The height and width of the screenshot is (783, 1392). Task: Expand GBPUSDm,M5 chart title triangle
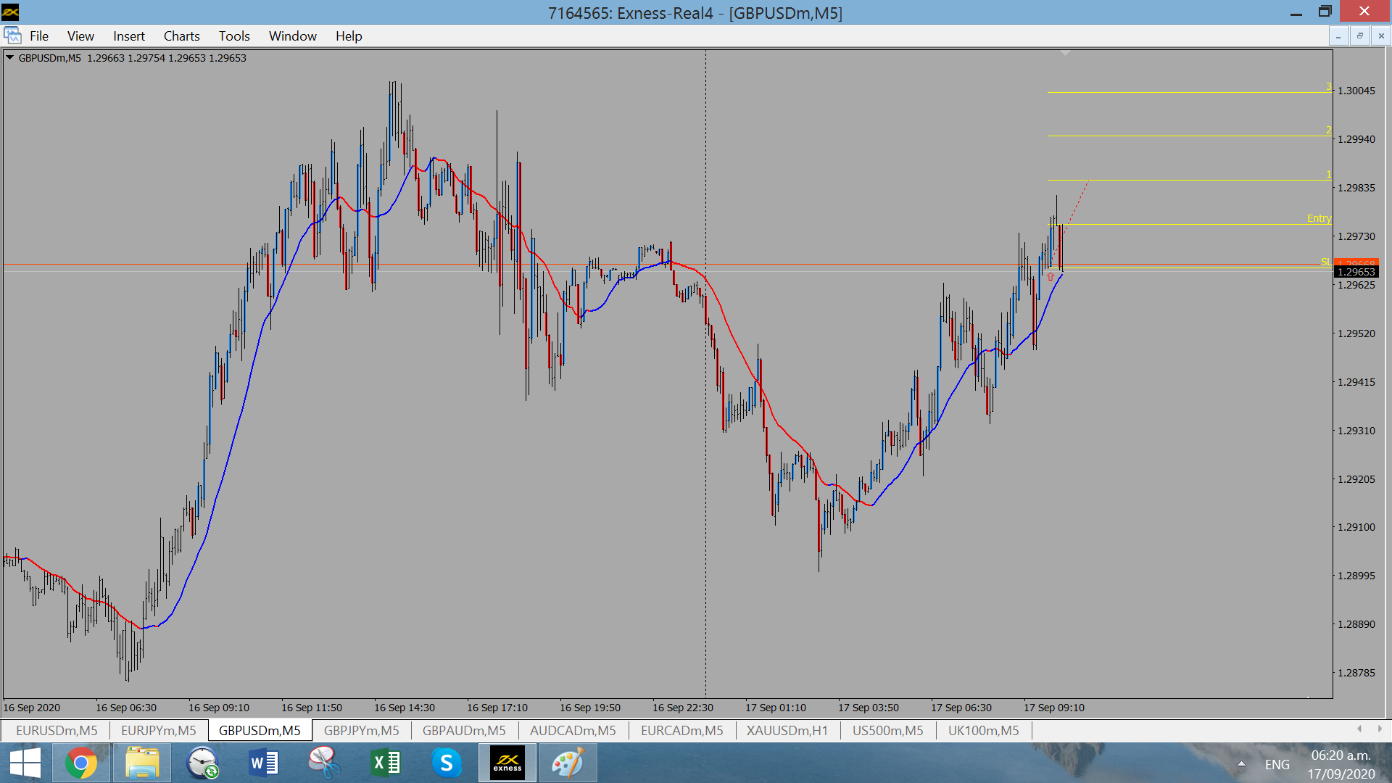pos(10,58)
